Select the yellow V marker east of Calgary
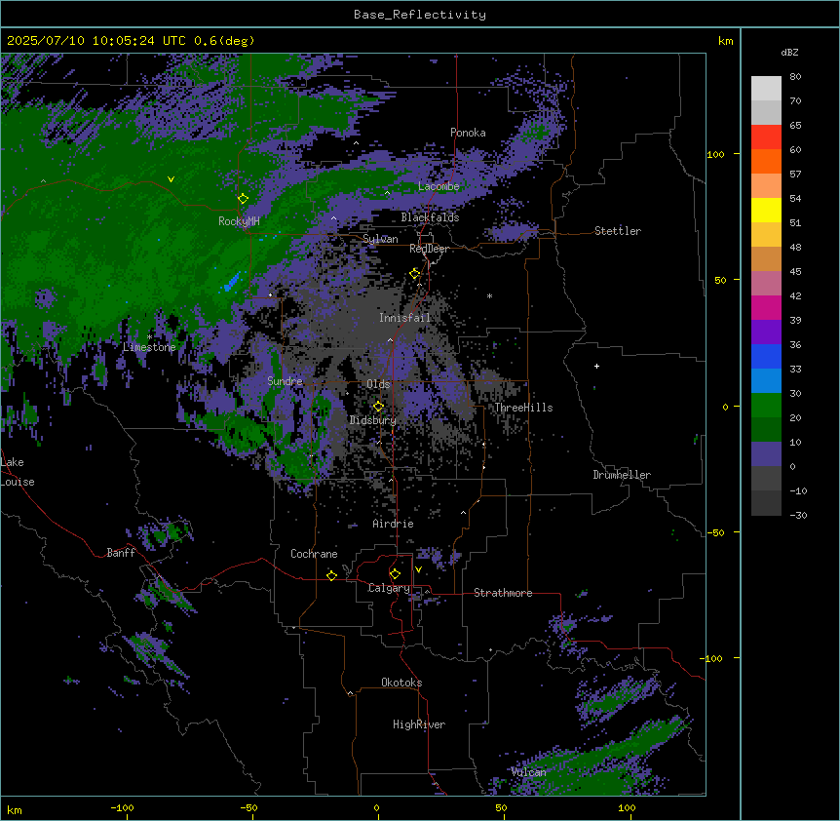 (418, 569)
